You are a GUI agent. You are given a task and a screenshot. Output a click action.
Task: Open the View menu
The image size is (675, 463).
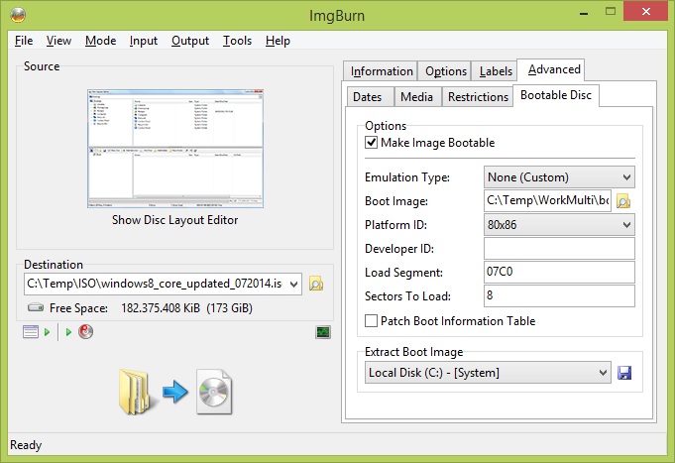58,41
